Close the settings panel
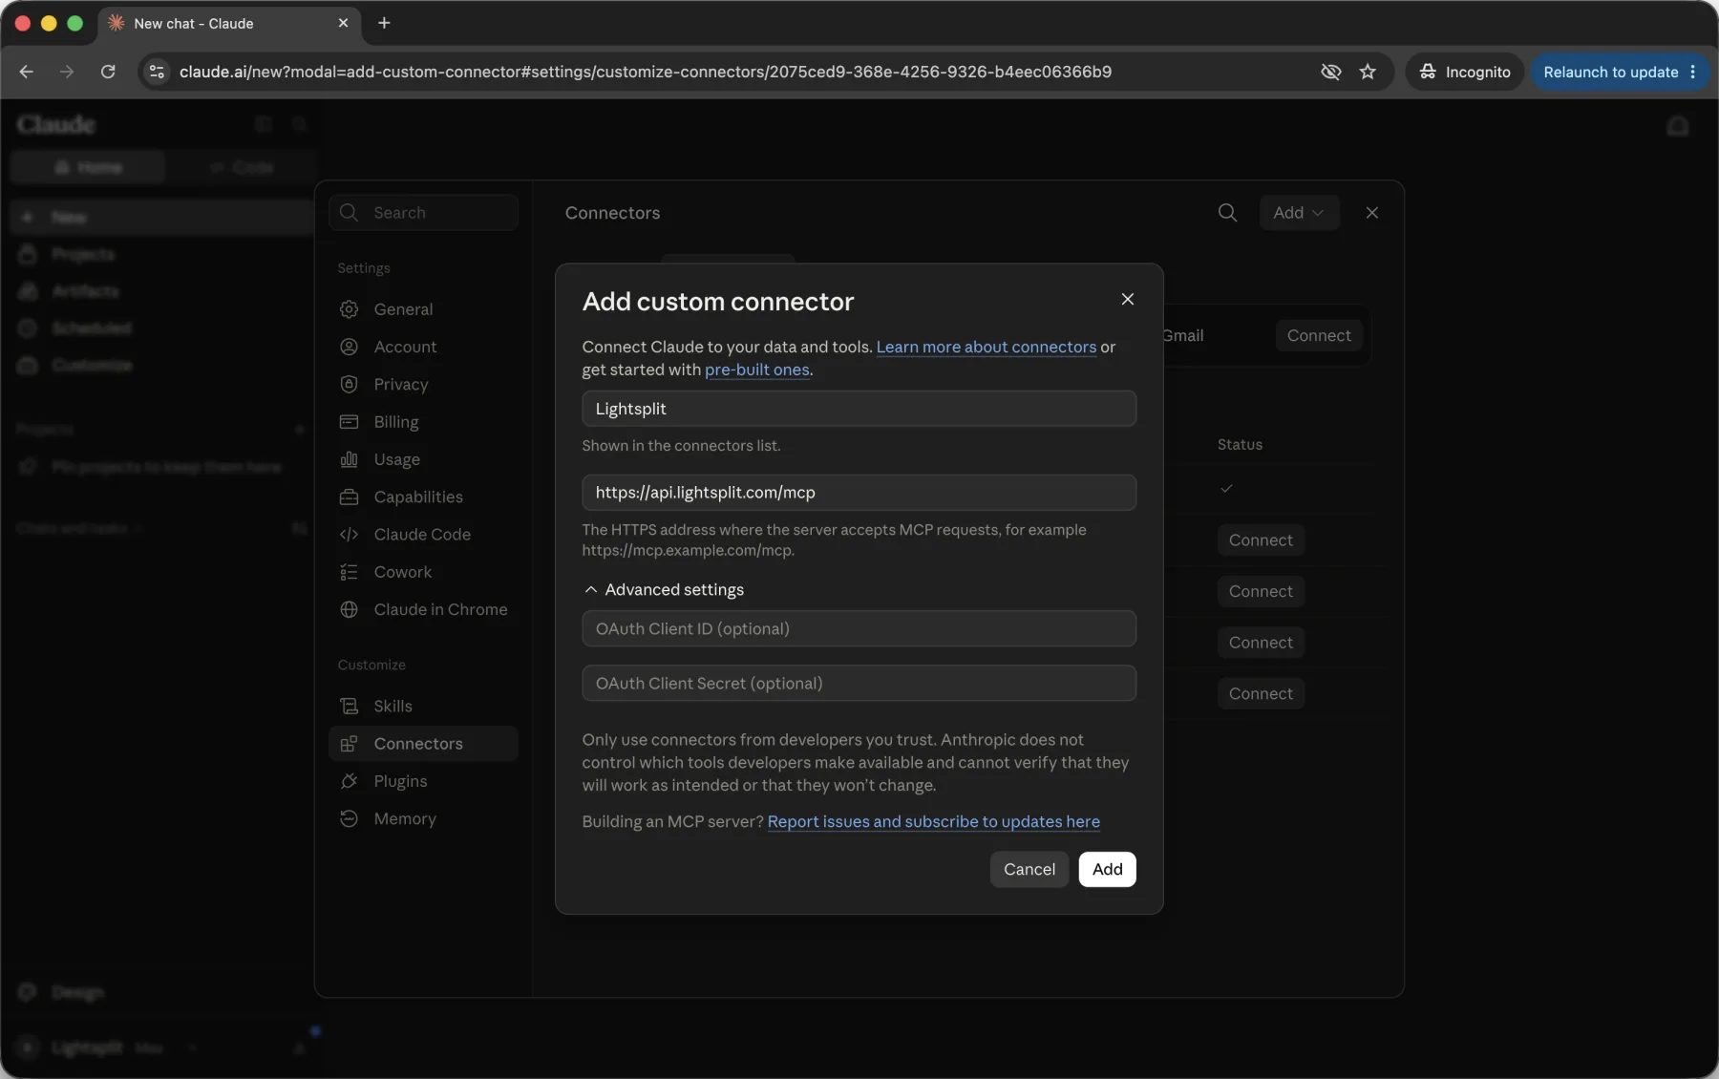The image size is (1719, 1079). pyautogui.click(x=1371, y=213)
